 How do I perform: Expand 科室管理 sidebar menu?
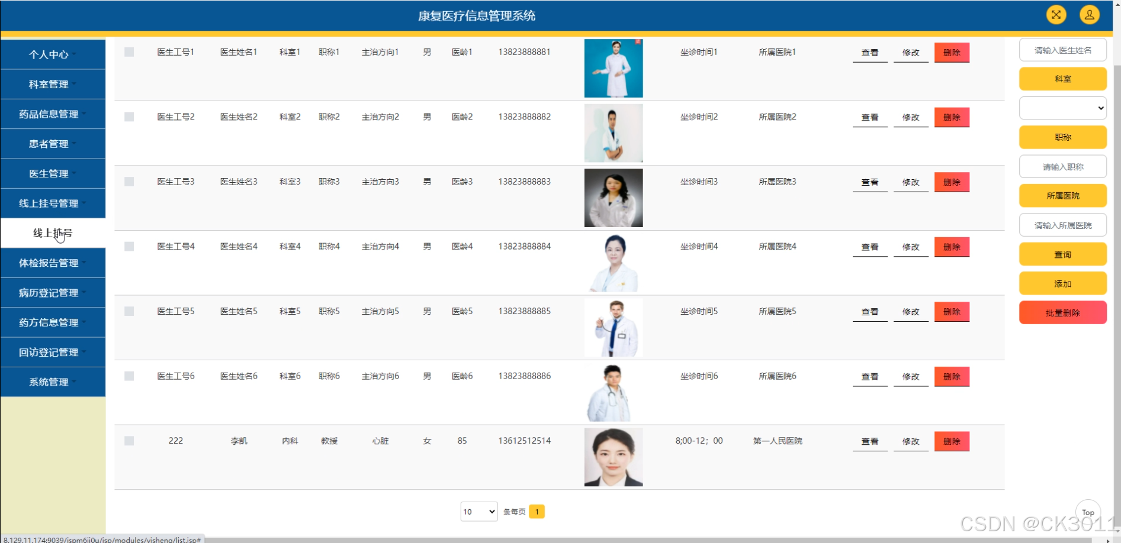53,84
